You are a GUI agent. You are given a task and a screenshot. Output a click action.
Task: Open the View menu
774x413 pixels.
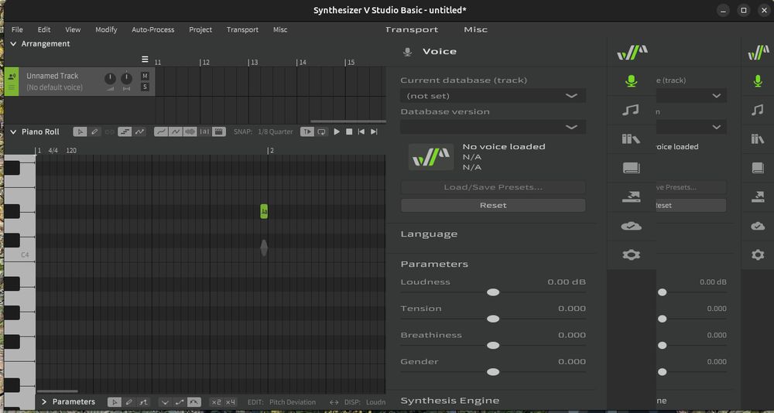[x=73, y=29]
